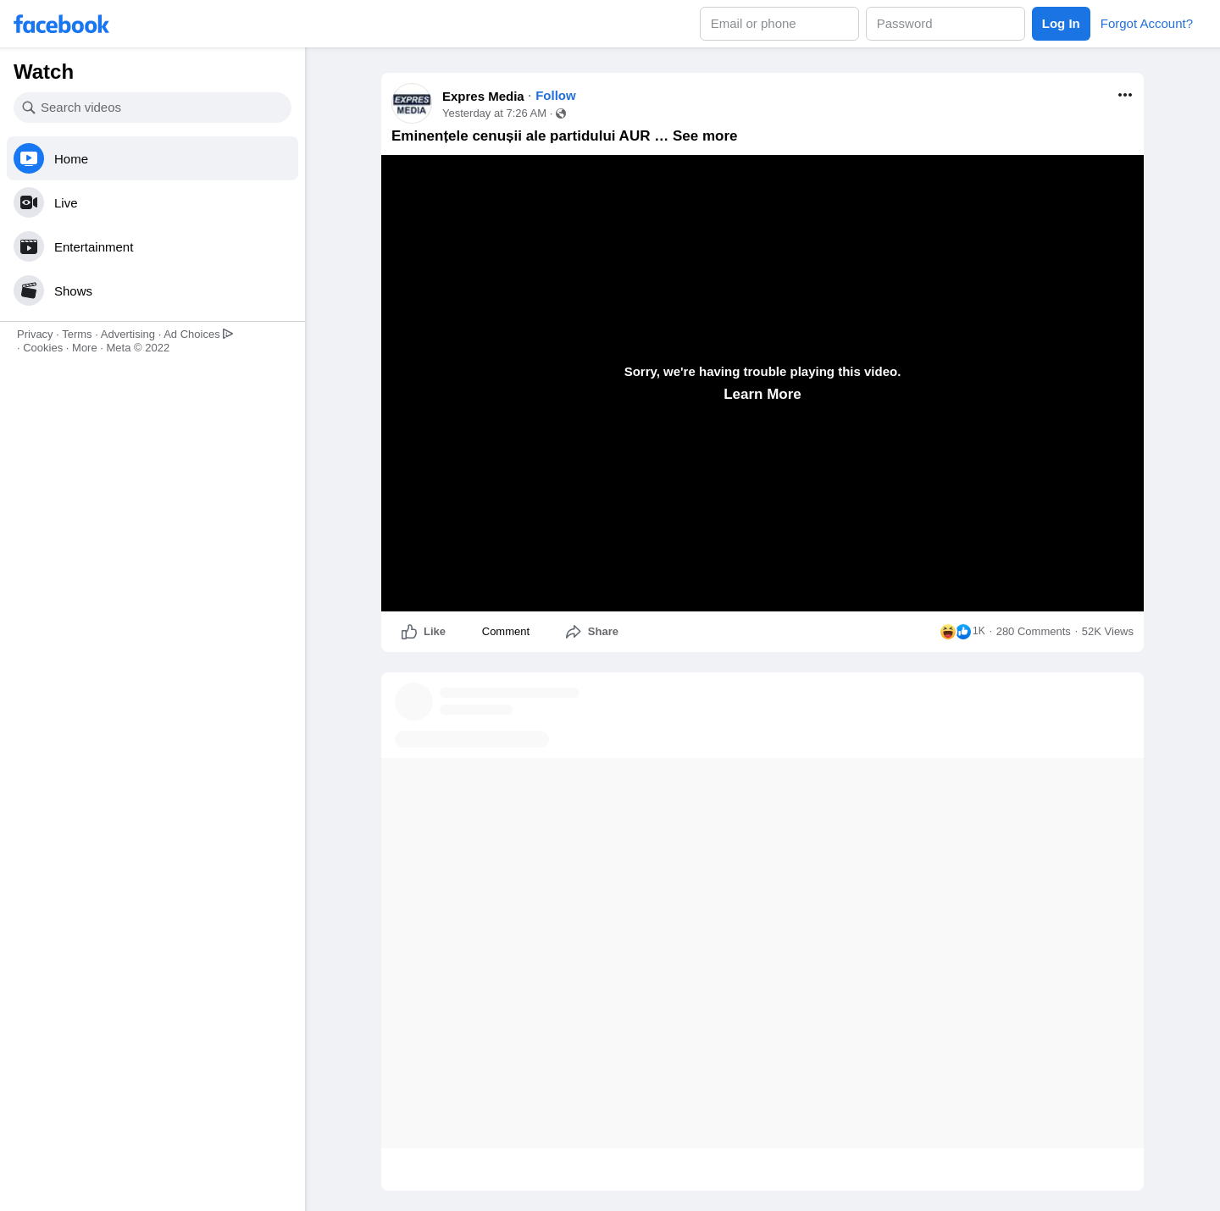The width and height of the screenshot is (1220, 1211).
Task: Expand post text with See more
Action: pos(705,135)
